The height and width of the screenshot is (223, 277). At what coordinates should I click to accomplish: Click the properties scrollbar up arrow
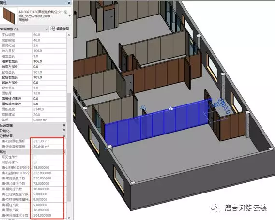(69, 35)
